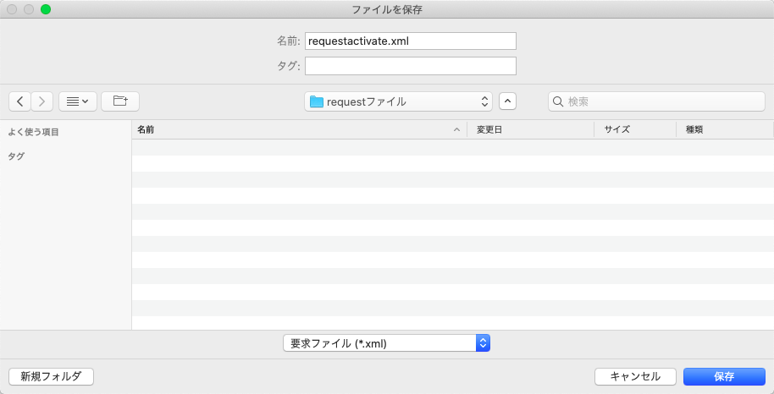Click the green zoom window button
The image size is (774, 394).
coord(46,9)
